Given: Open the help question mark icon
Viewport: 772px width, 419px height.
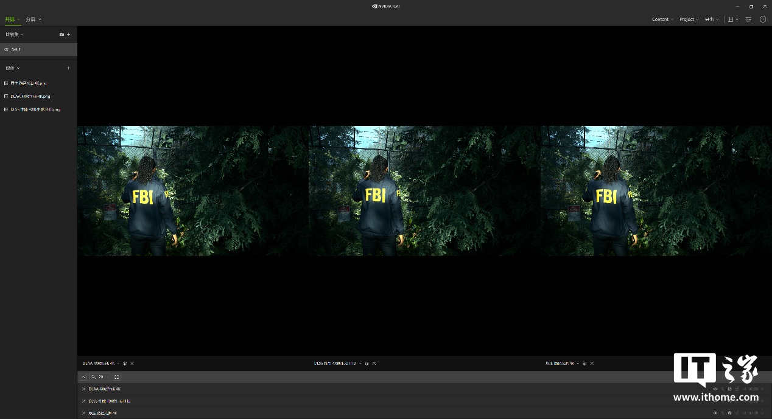Looking at the screenshot, I should point(763,19).
